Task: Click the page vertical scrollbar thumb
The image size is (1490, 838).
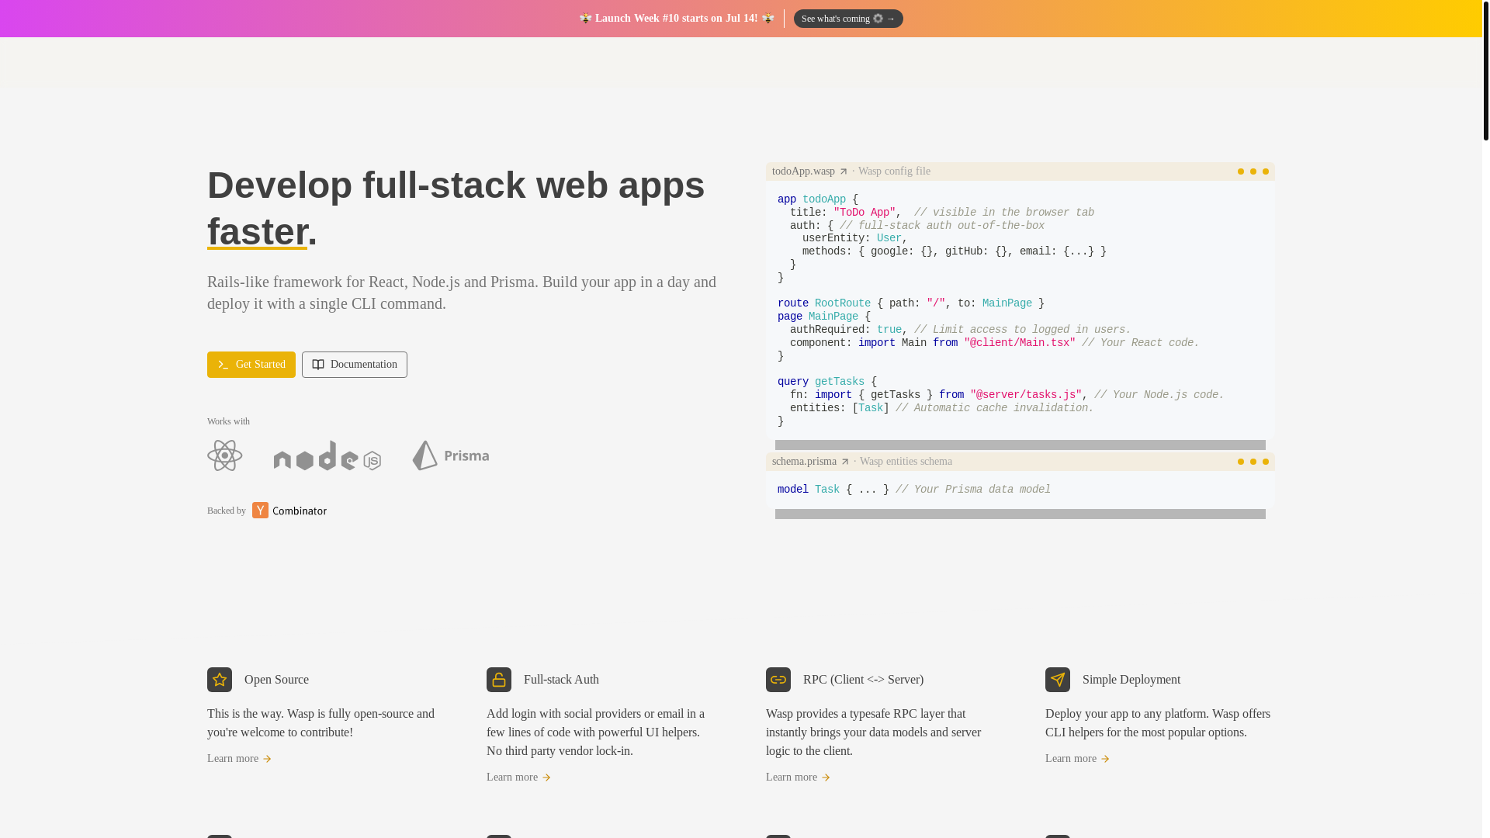Action: 1486,70
